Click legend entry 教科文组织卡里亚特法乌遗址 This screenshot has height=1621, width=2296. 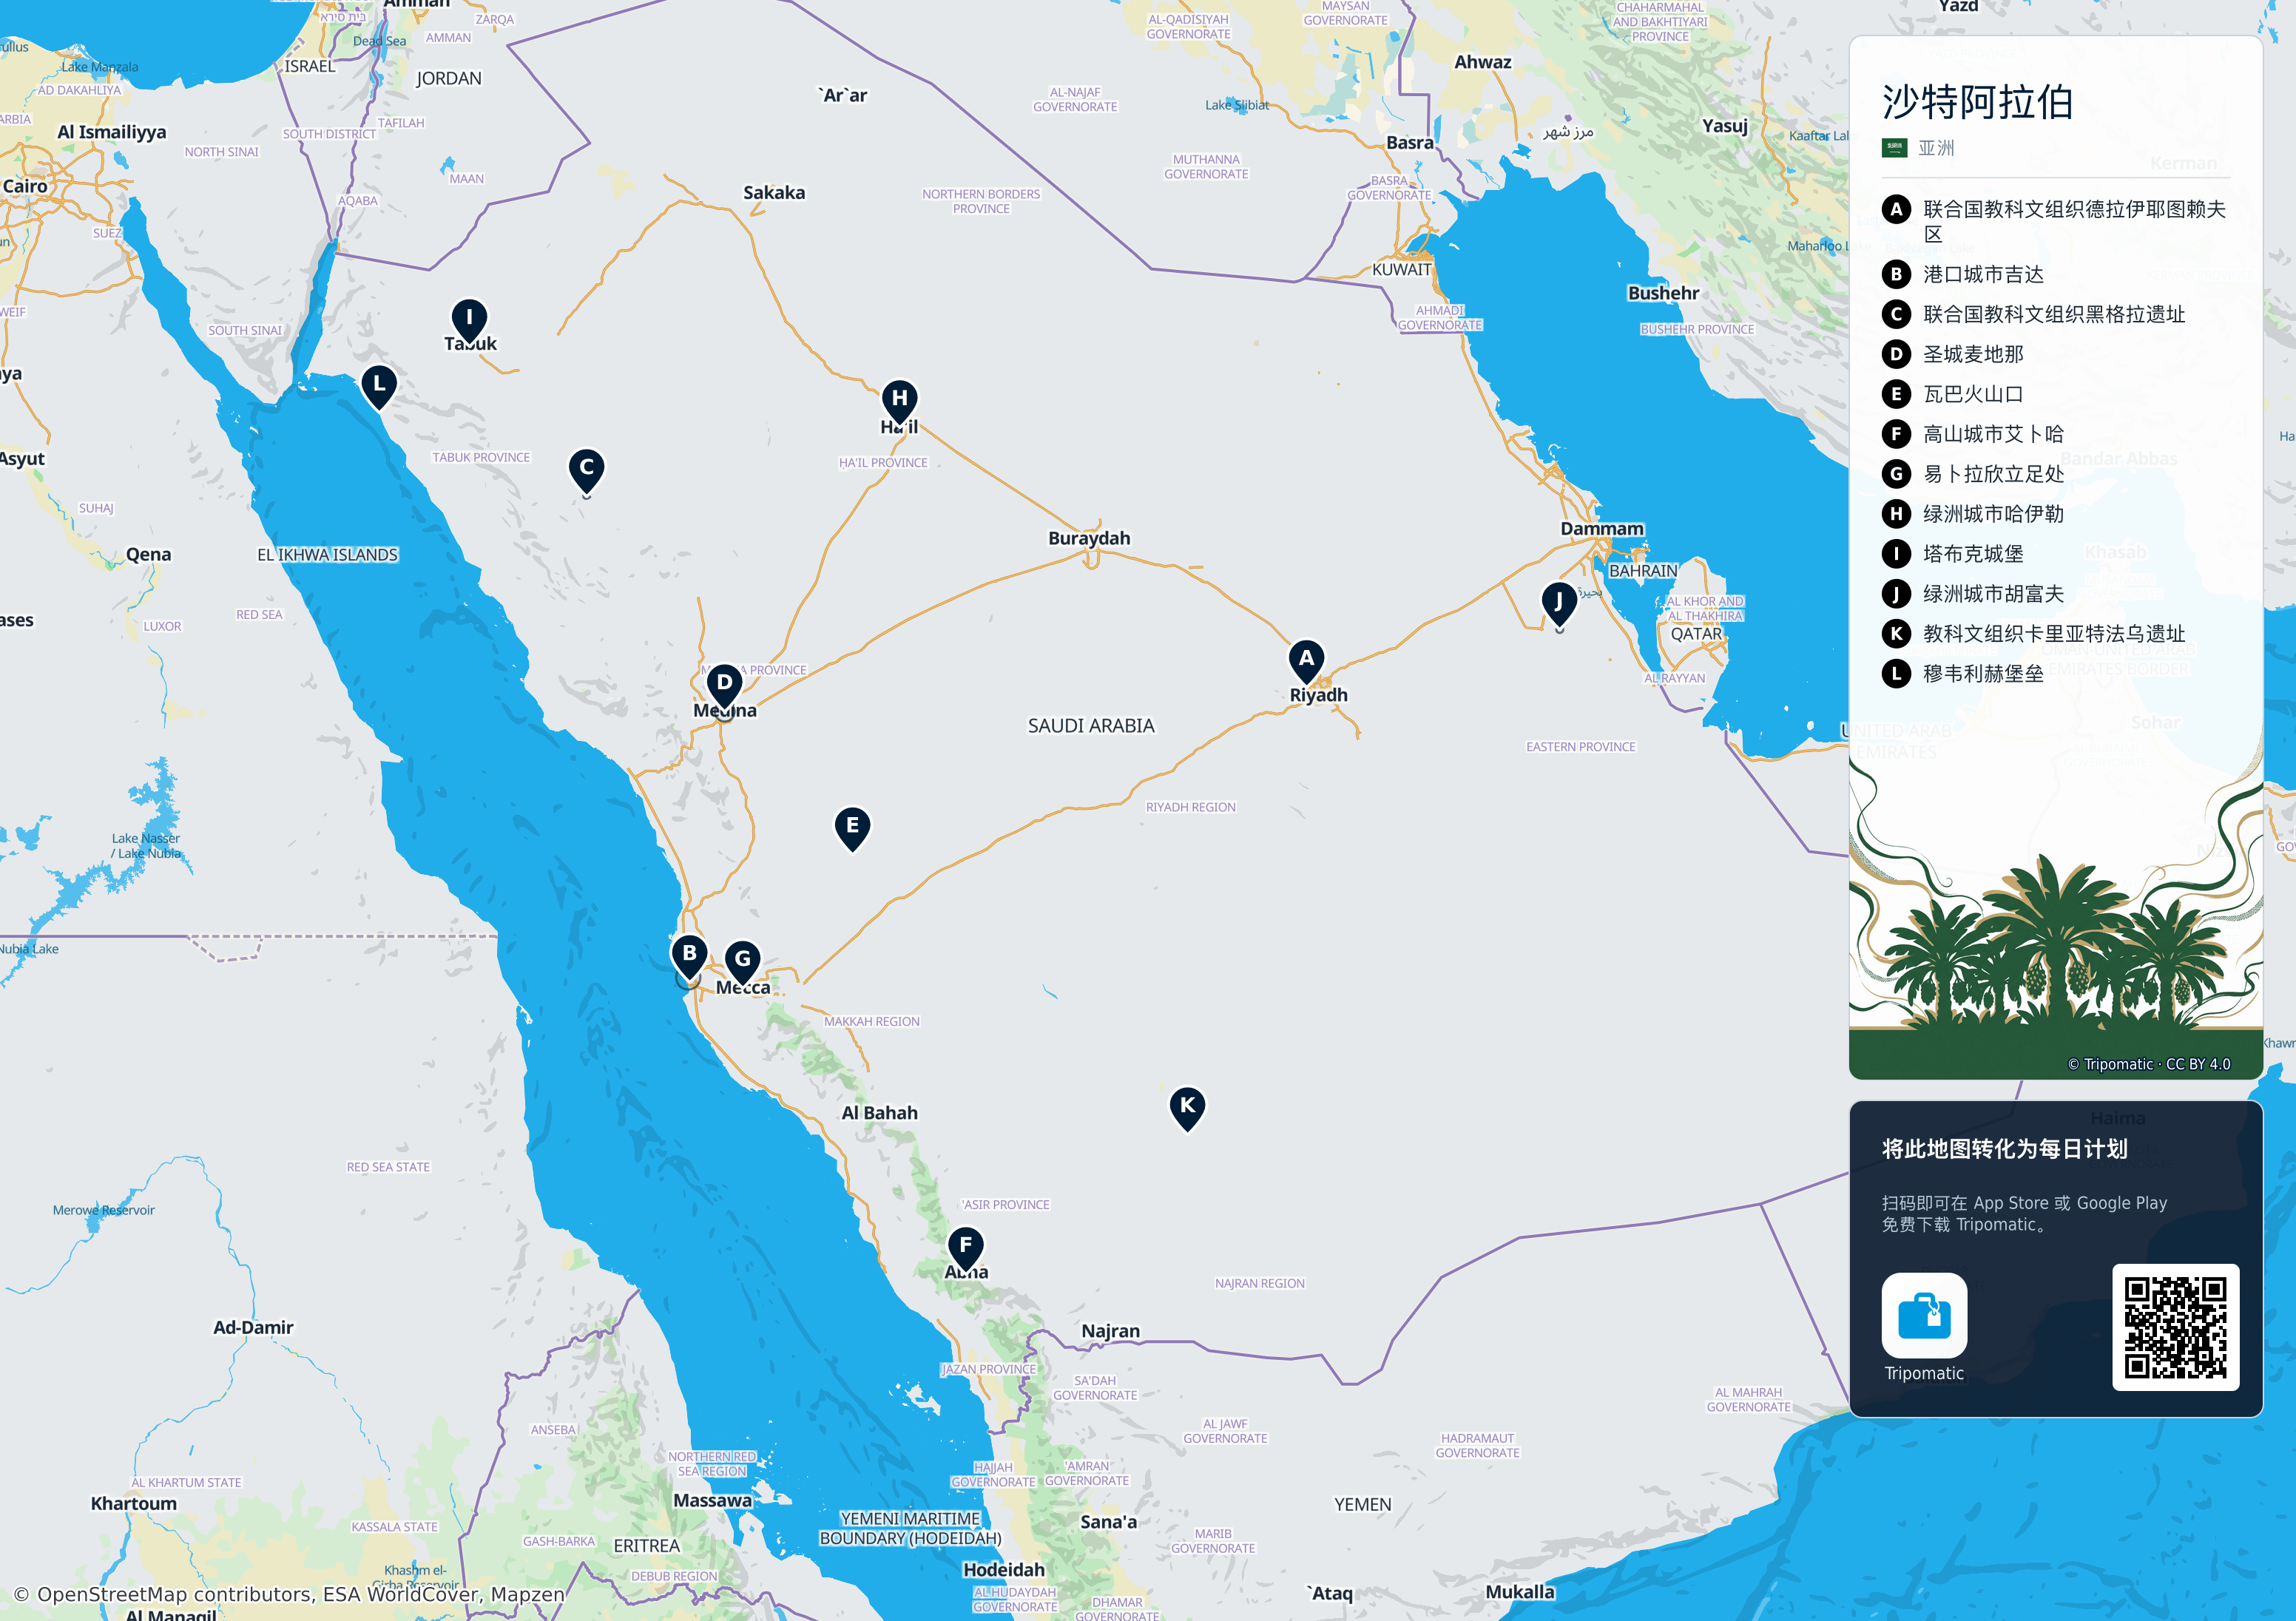pos(2034,634)
